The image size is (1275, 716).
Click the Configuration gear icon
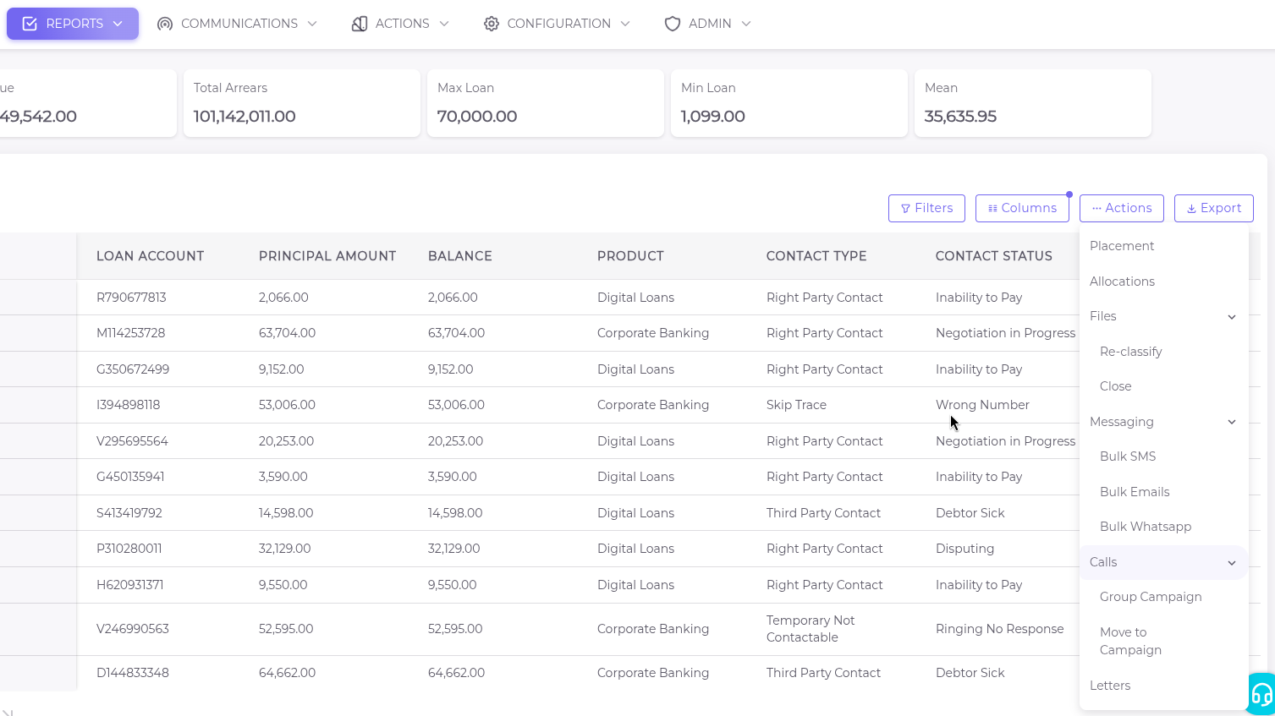click(492, 24)
